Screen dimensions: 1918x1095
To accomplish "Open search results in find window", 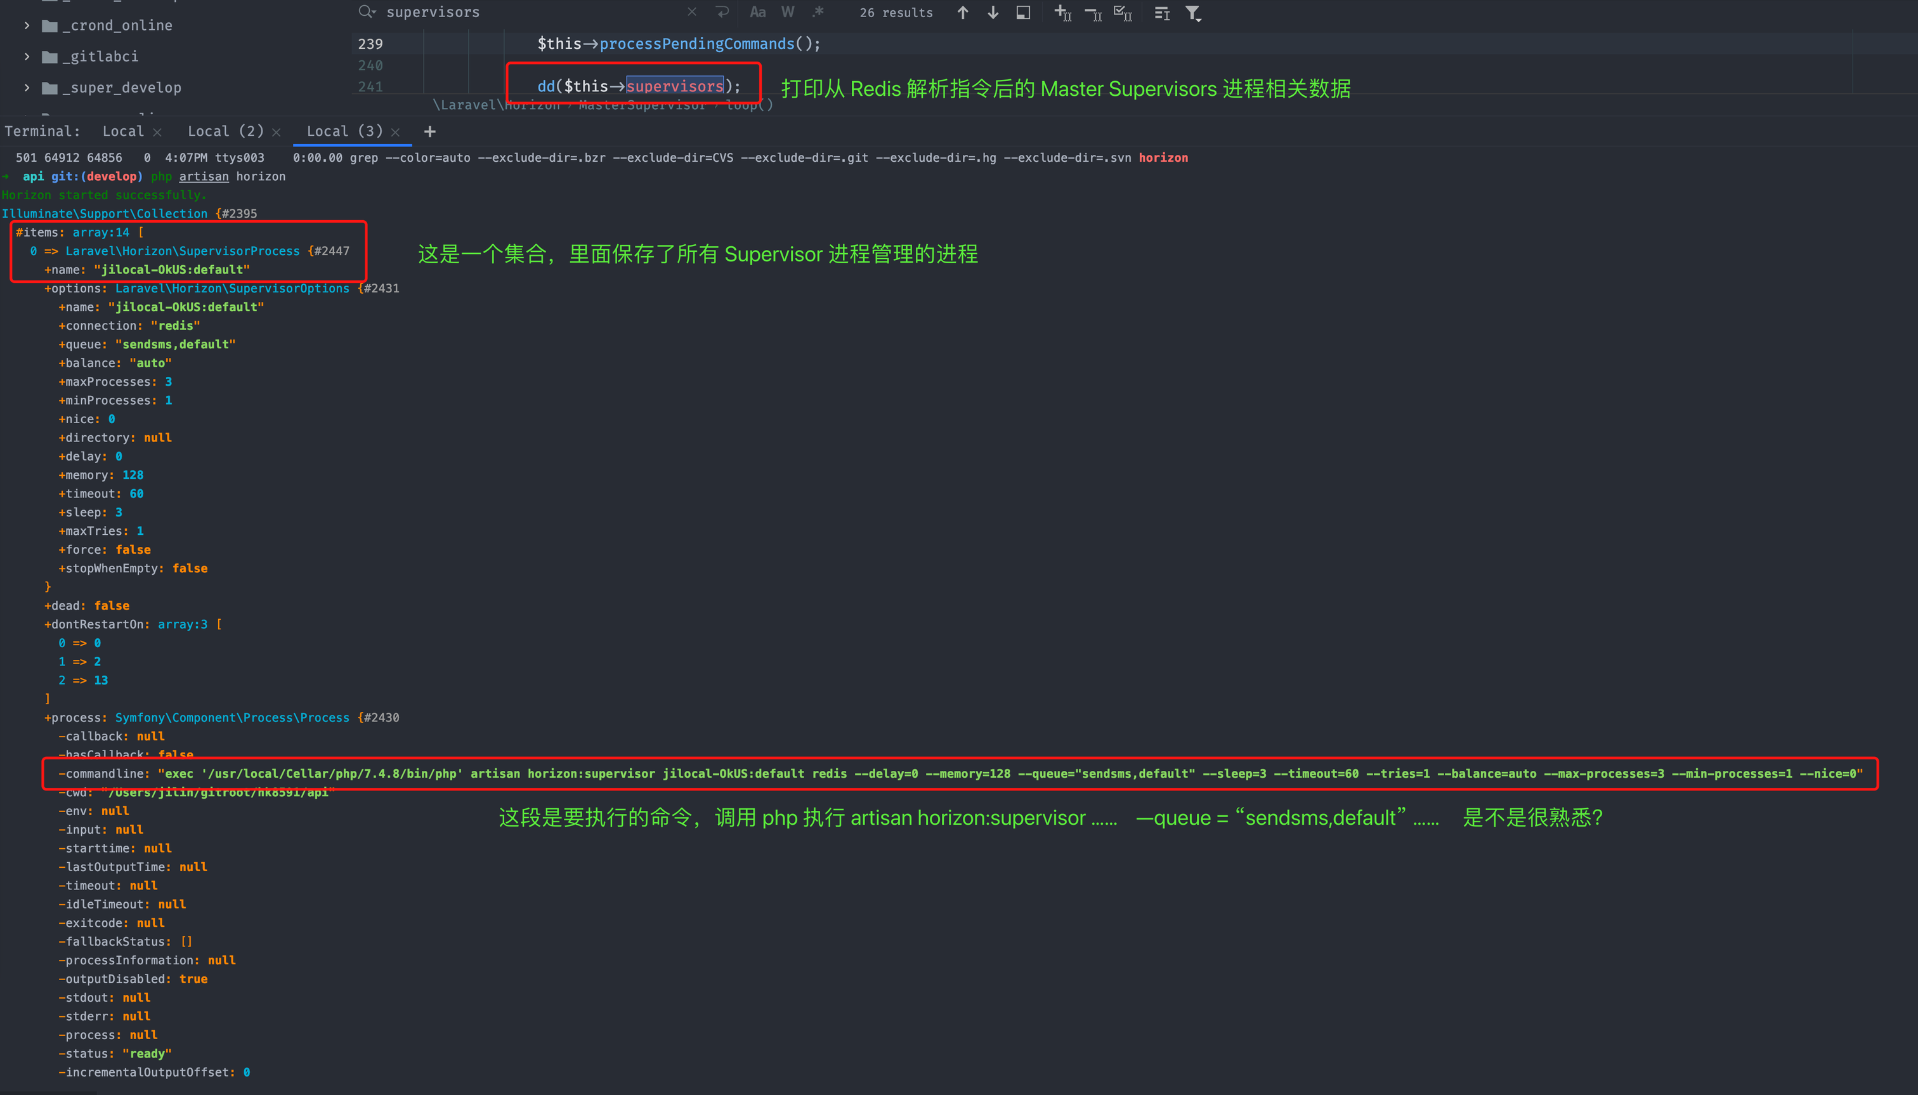I will click(x=1022, y=13).
